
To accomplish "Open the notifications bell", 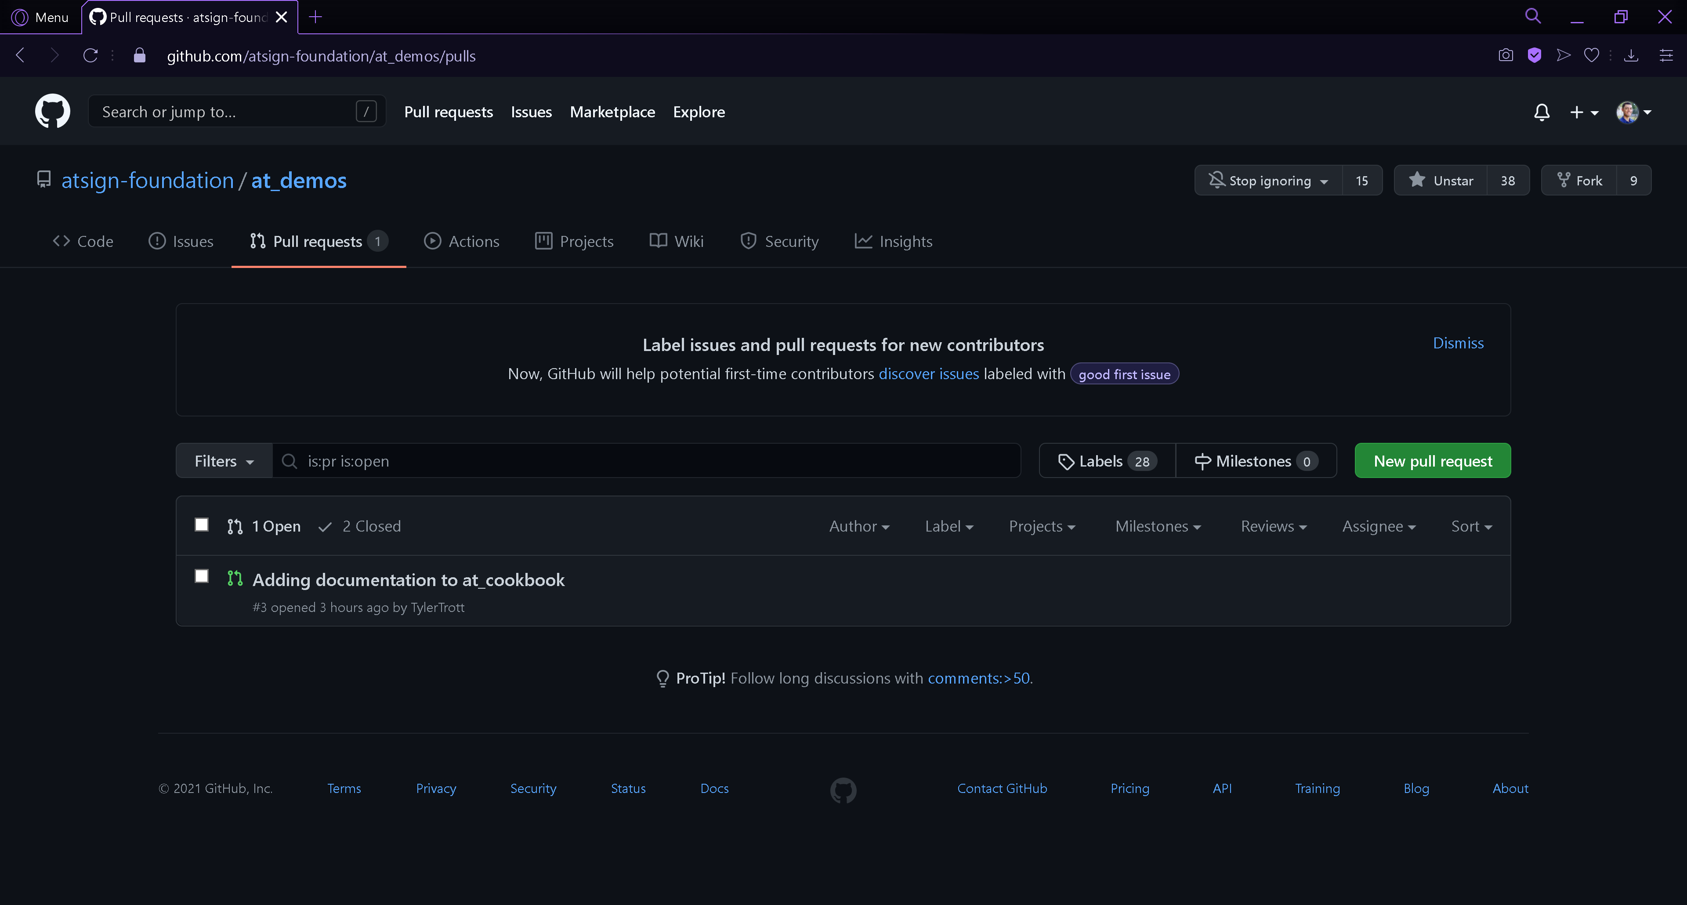I will click(1542, 112).
